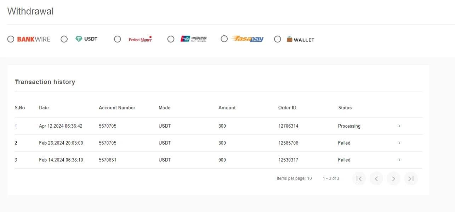Select the USDT withdrawal radio button
The height and width of the screenshot is (212, 455).
click(x=64, y=39)
